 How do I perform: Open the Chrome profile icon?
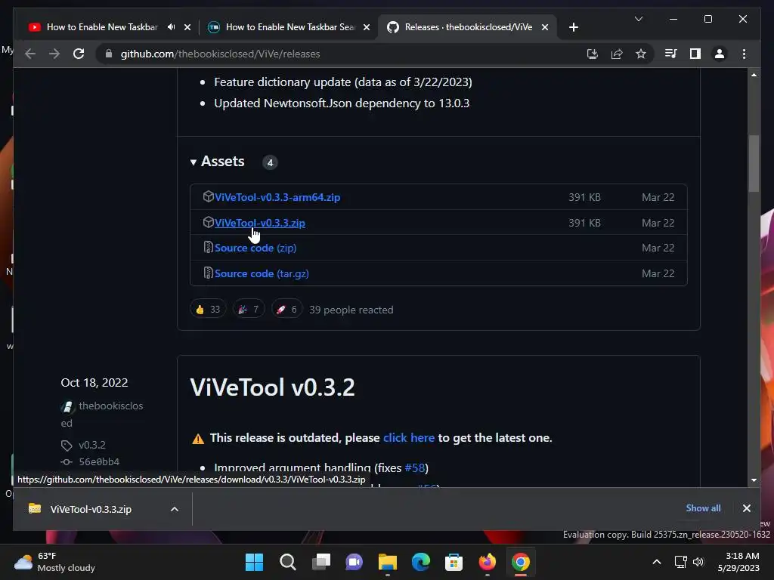pos(720,54)
